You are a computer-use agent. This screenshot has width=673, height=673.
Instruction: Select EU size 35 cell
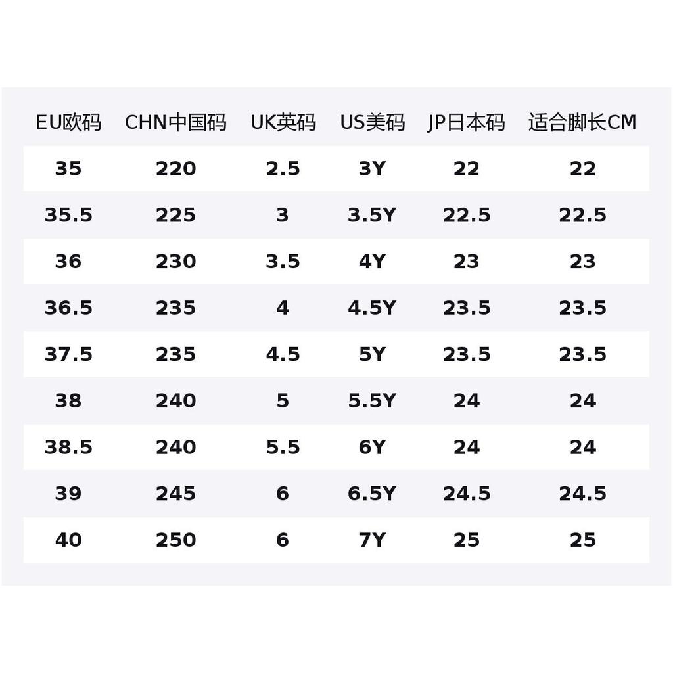(x=68, y=169)
